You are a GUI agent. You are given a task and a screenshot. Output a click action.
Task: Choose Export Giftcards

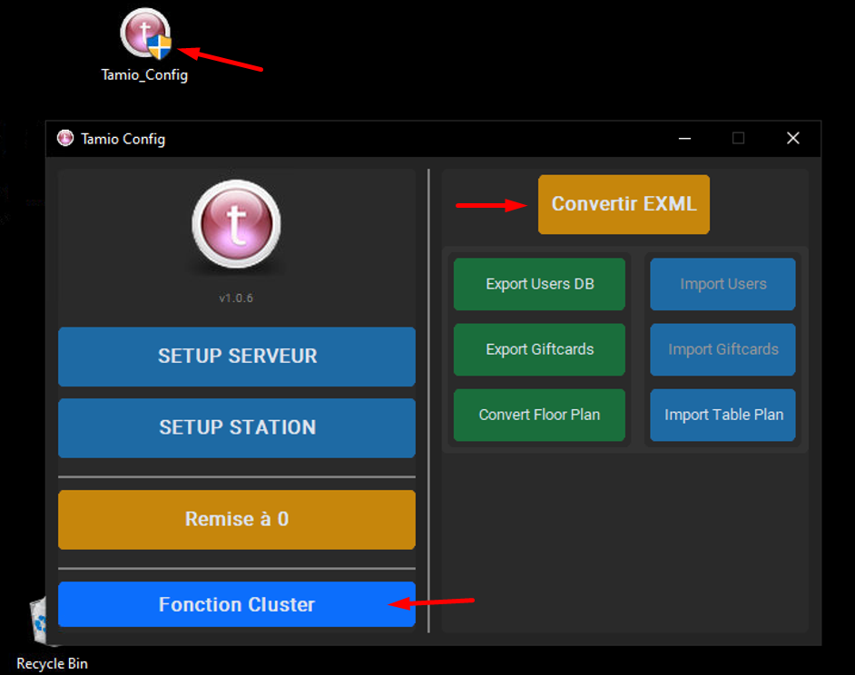click(x=539, y=349)
